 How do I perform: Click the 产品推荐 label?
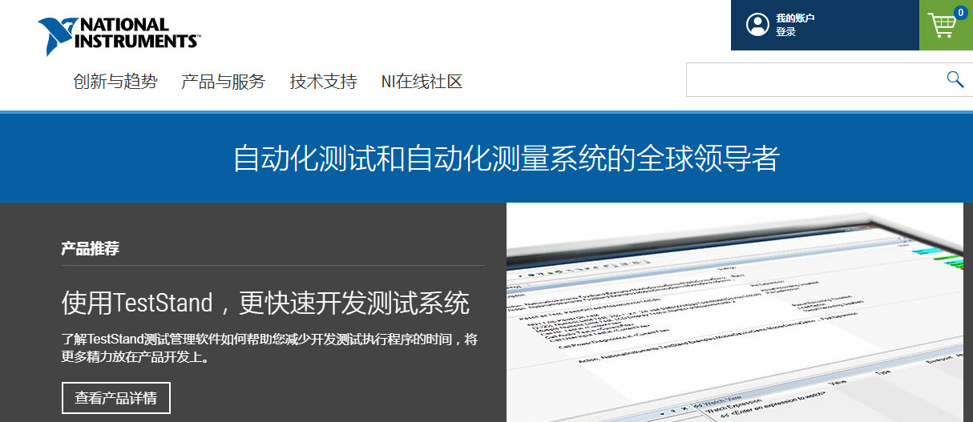click(90, 249)
